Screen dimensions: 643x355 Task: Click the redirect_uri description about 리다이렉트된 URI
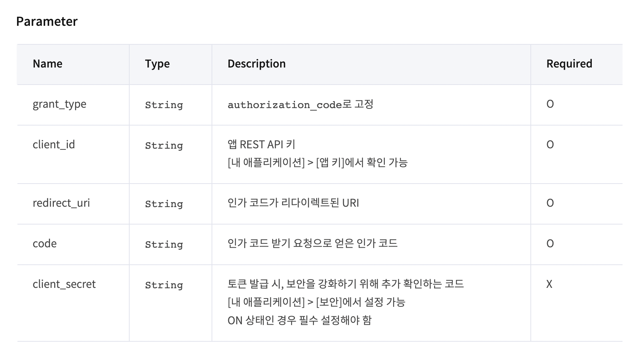point(293,203)
